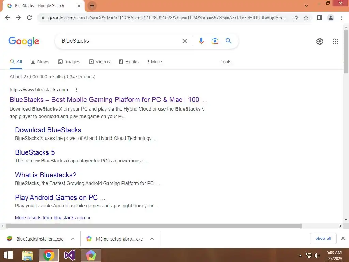This screenshot has height=262, width=349.
Task: Open Play Android Games on PC link
Action: pyautogui.click(x=60, y=198)
